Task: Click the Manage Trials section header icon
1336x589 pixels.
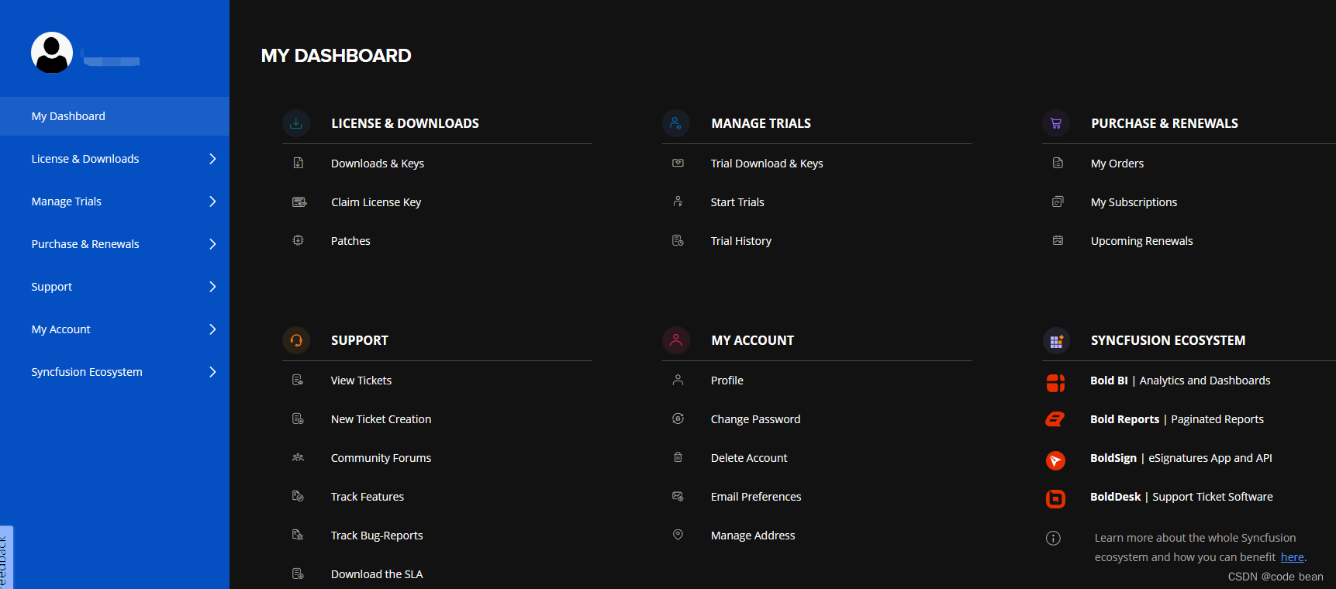Action: tap(676, 123)
